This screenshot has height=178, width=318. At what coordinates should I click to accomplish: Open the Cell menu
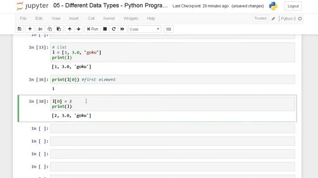[91, 18]
